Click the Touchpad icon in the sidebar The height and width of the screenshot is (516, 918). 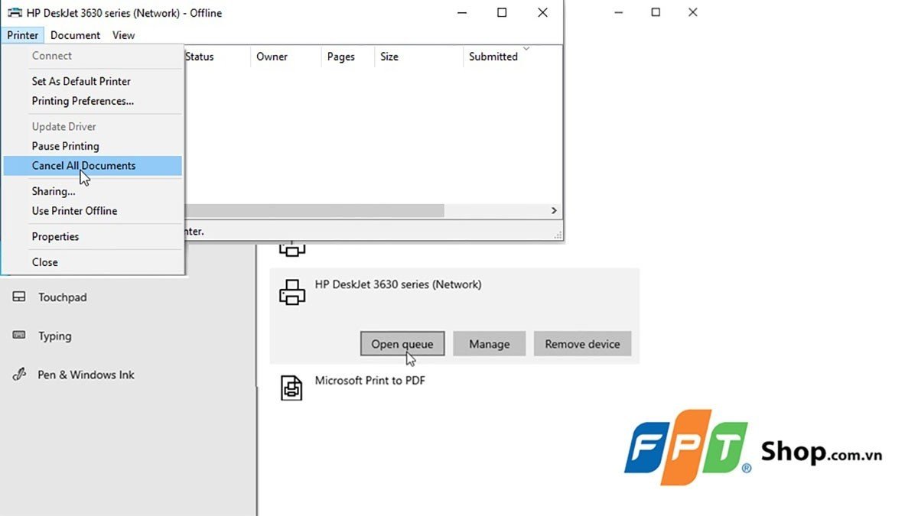pos(20,297)
